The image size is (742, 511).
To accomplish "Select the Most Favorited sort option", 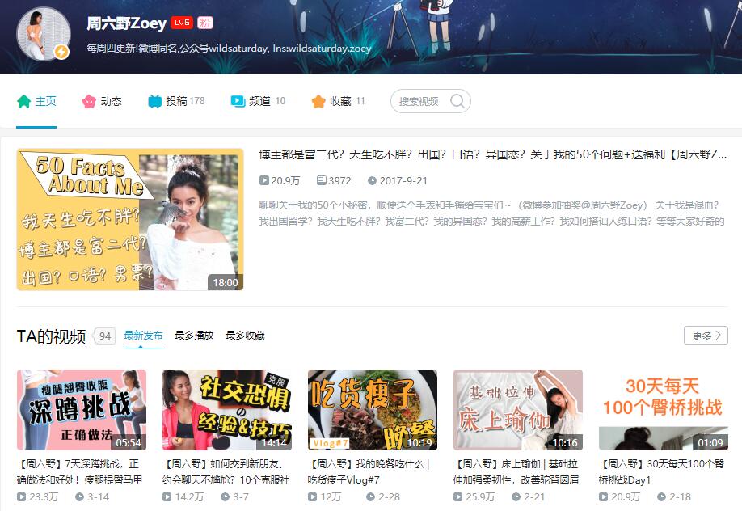I will tap(245, 336).
